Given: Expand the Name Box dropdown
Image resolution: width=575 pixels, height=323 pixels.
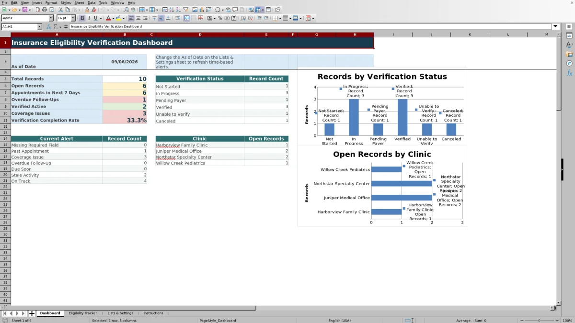Looking at the screenshot, I should tap(39, 27).
